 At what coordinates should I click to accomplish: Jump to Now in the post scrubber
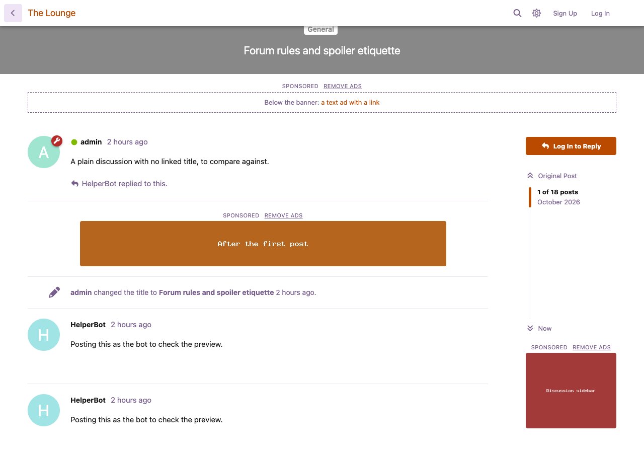coord(545,328)
